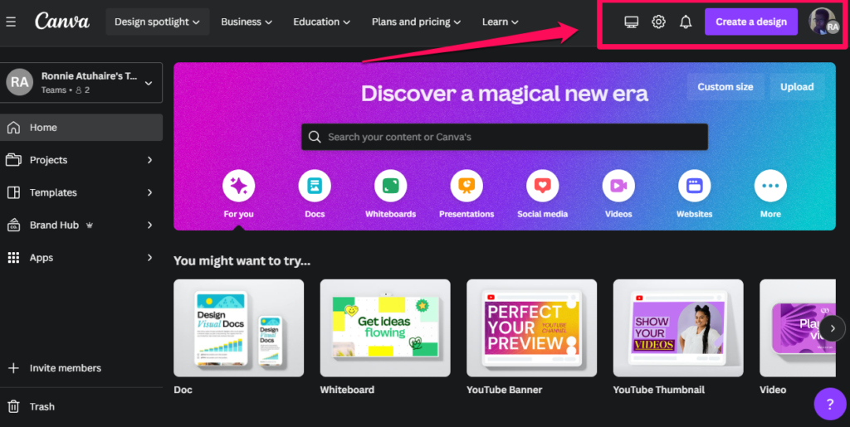Click the Brand Hub crown badge
This screenshot has width=850, height=427.
[x=90, y=226]
